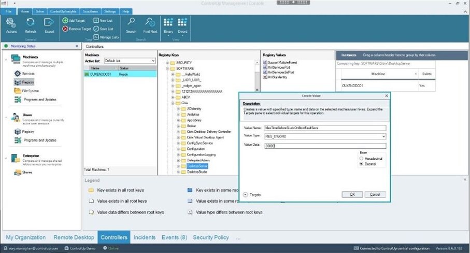Select the Dword view icon
This screenshot has height=253, width=470.
pyautogui.click(x=182, y=22)
